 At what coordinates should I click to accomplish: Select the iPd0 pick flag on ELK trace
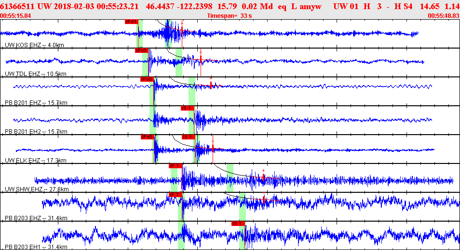(148, 137)
